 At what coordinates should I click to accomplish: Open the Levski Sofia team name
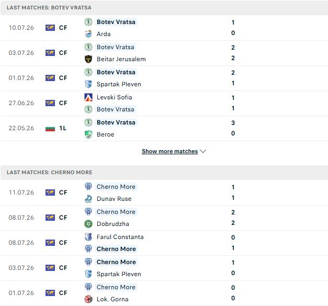click(x=115, y=97)
